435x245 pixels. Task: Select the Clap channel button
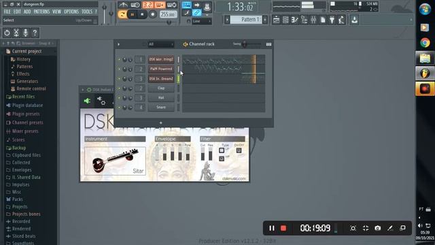pyautogui.click(x=161, y=88)
